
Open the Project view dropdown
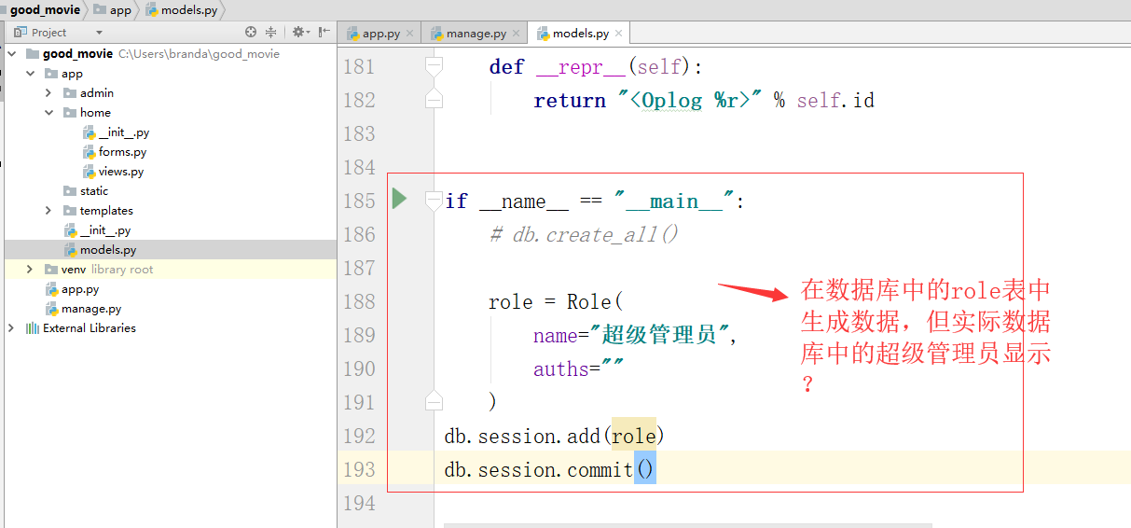(99, 33)
